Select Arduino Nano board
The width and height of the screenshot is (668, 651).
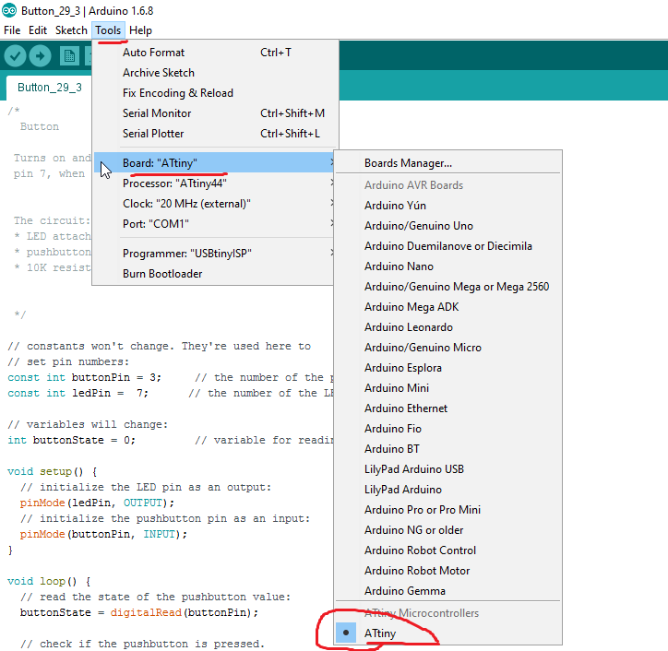click(x=447, y=266)
